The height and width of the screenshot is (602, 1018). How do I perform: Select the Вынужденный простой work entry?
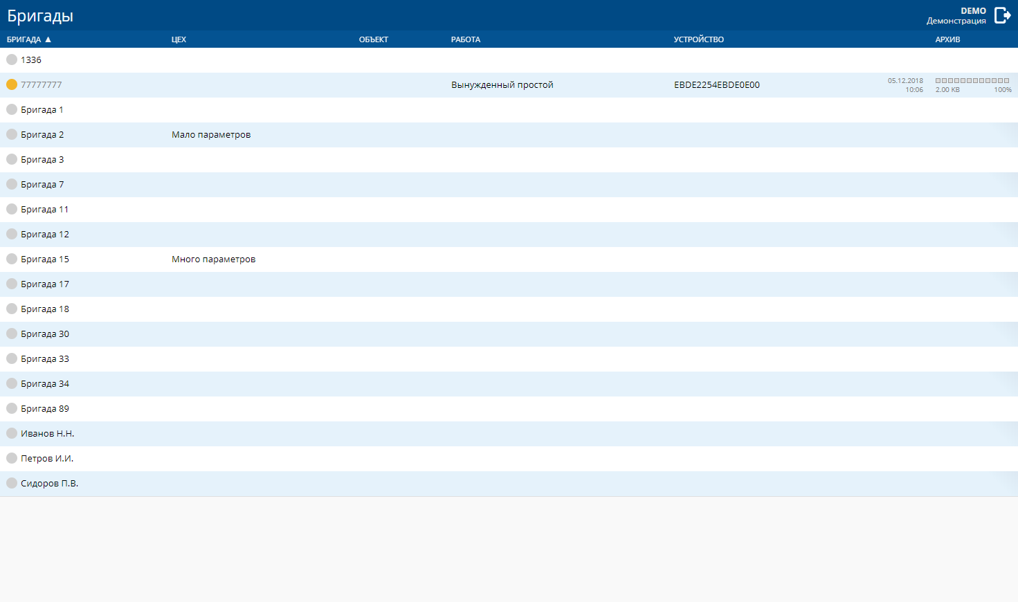coord(502,85)
